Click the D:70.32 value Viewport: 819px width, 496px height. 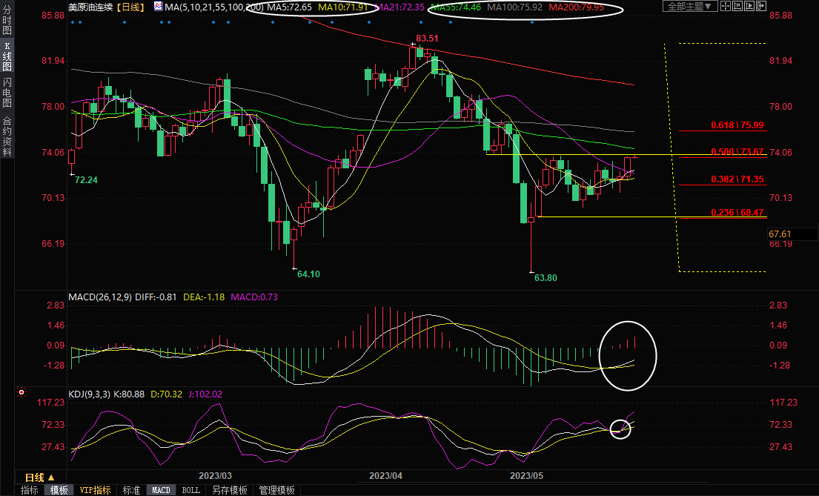tap(167, 394)
